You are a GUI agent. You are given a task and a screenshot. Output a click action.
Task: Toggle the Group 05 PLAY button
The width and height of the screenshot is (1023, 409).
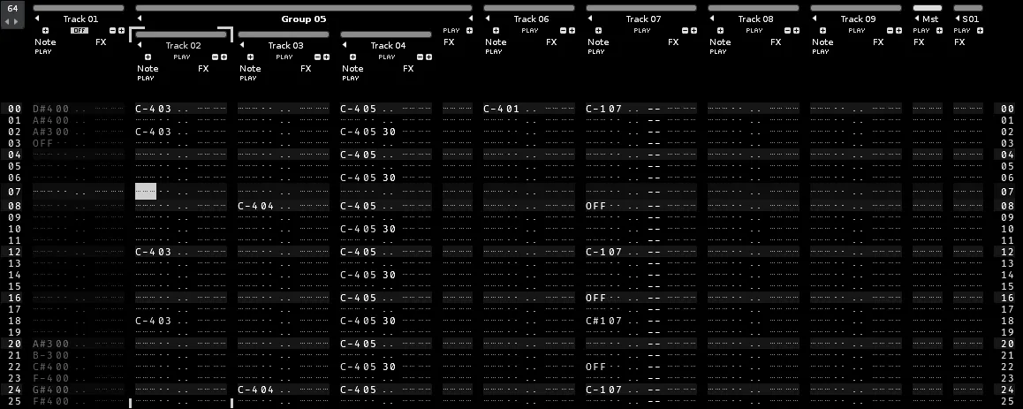[x=451, y=30]
